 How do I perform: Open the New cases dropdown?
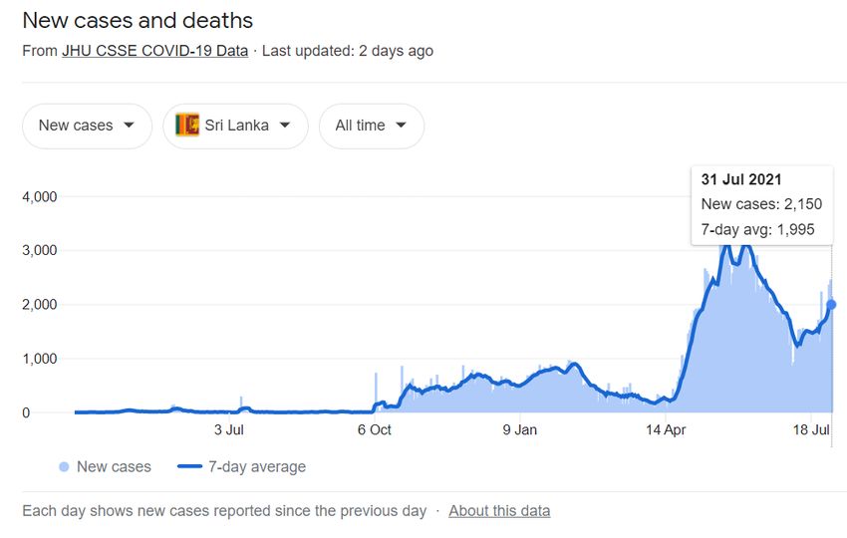pos(87,126)
